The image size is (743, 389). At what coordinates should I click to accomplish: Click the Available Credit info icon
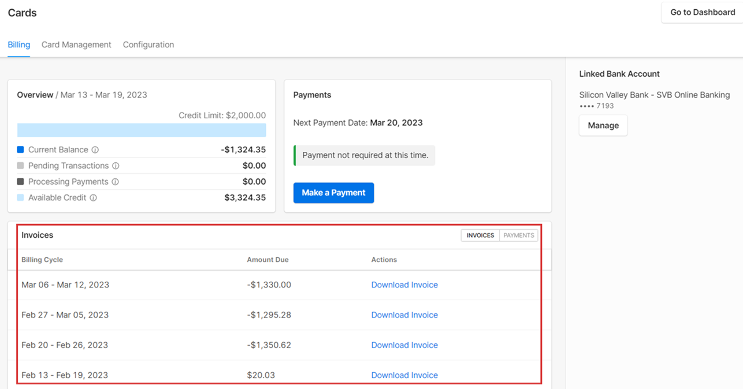(93, 198)
